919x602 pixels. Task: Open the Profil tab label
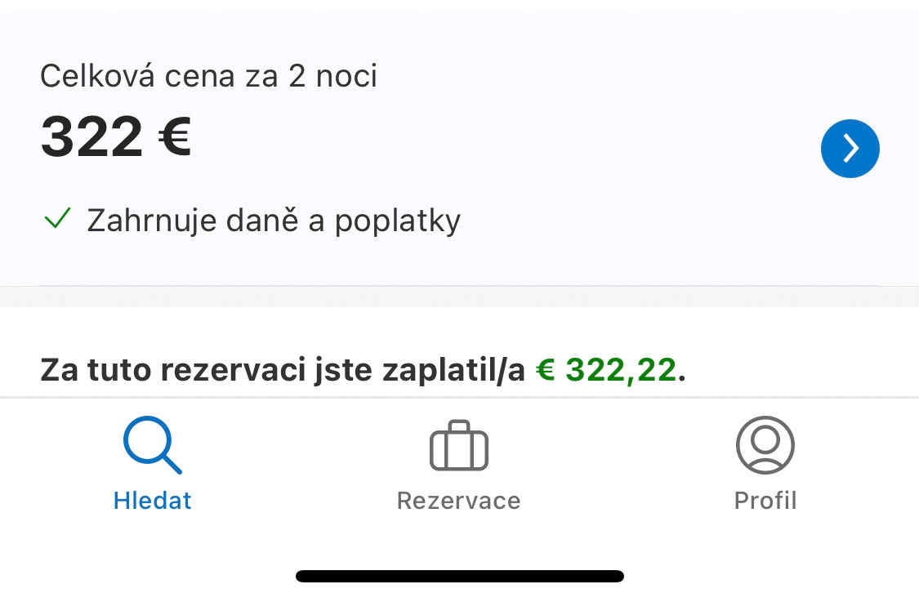tap(765, 500)
